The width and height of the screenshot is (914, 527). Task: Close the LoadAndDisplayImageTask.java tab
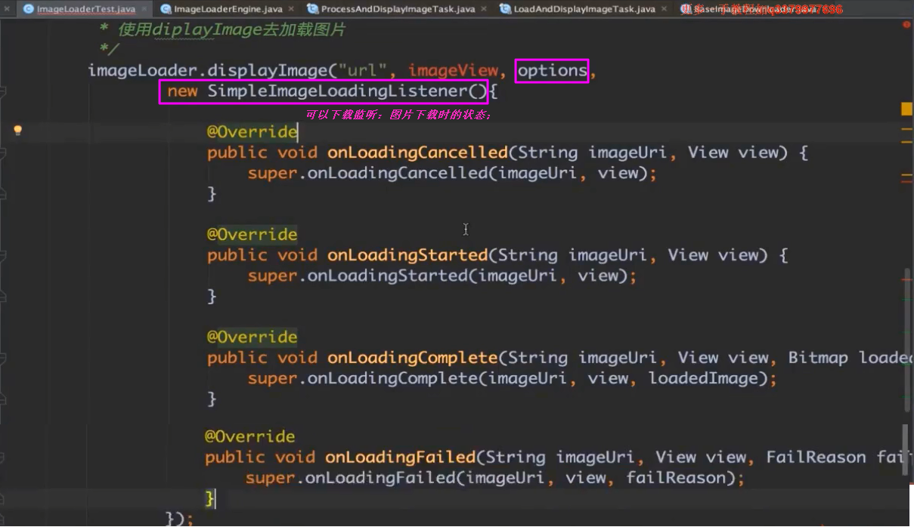[x=664, y=9]
